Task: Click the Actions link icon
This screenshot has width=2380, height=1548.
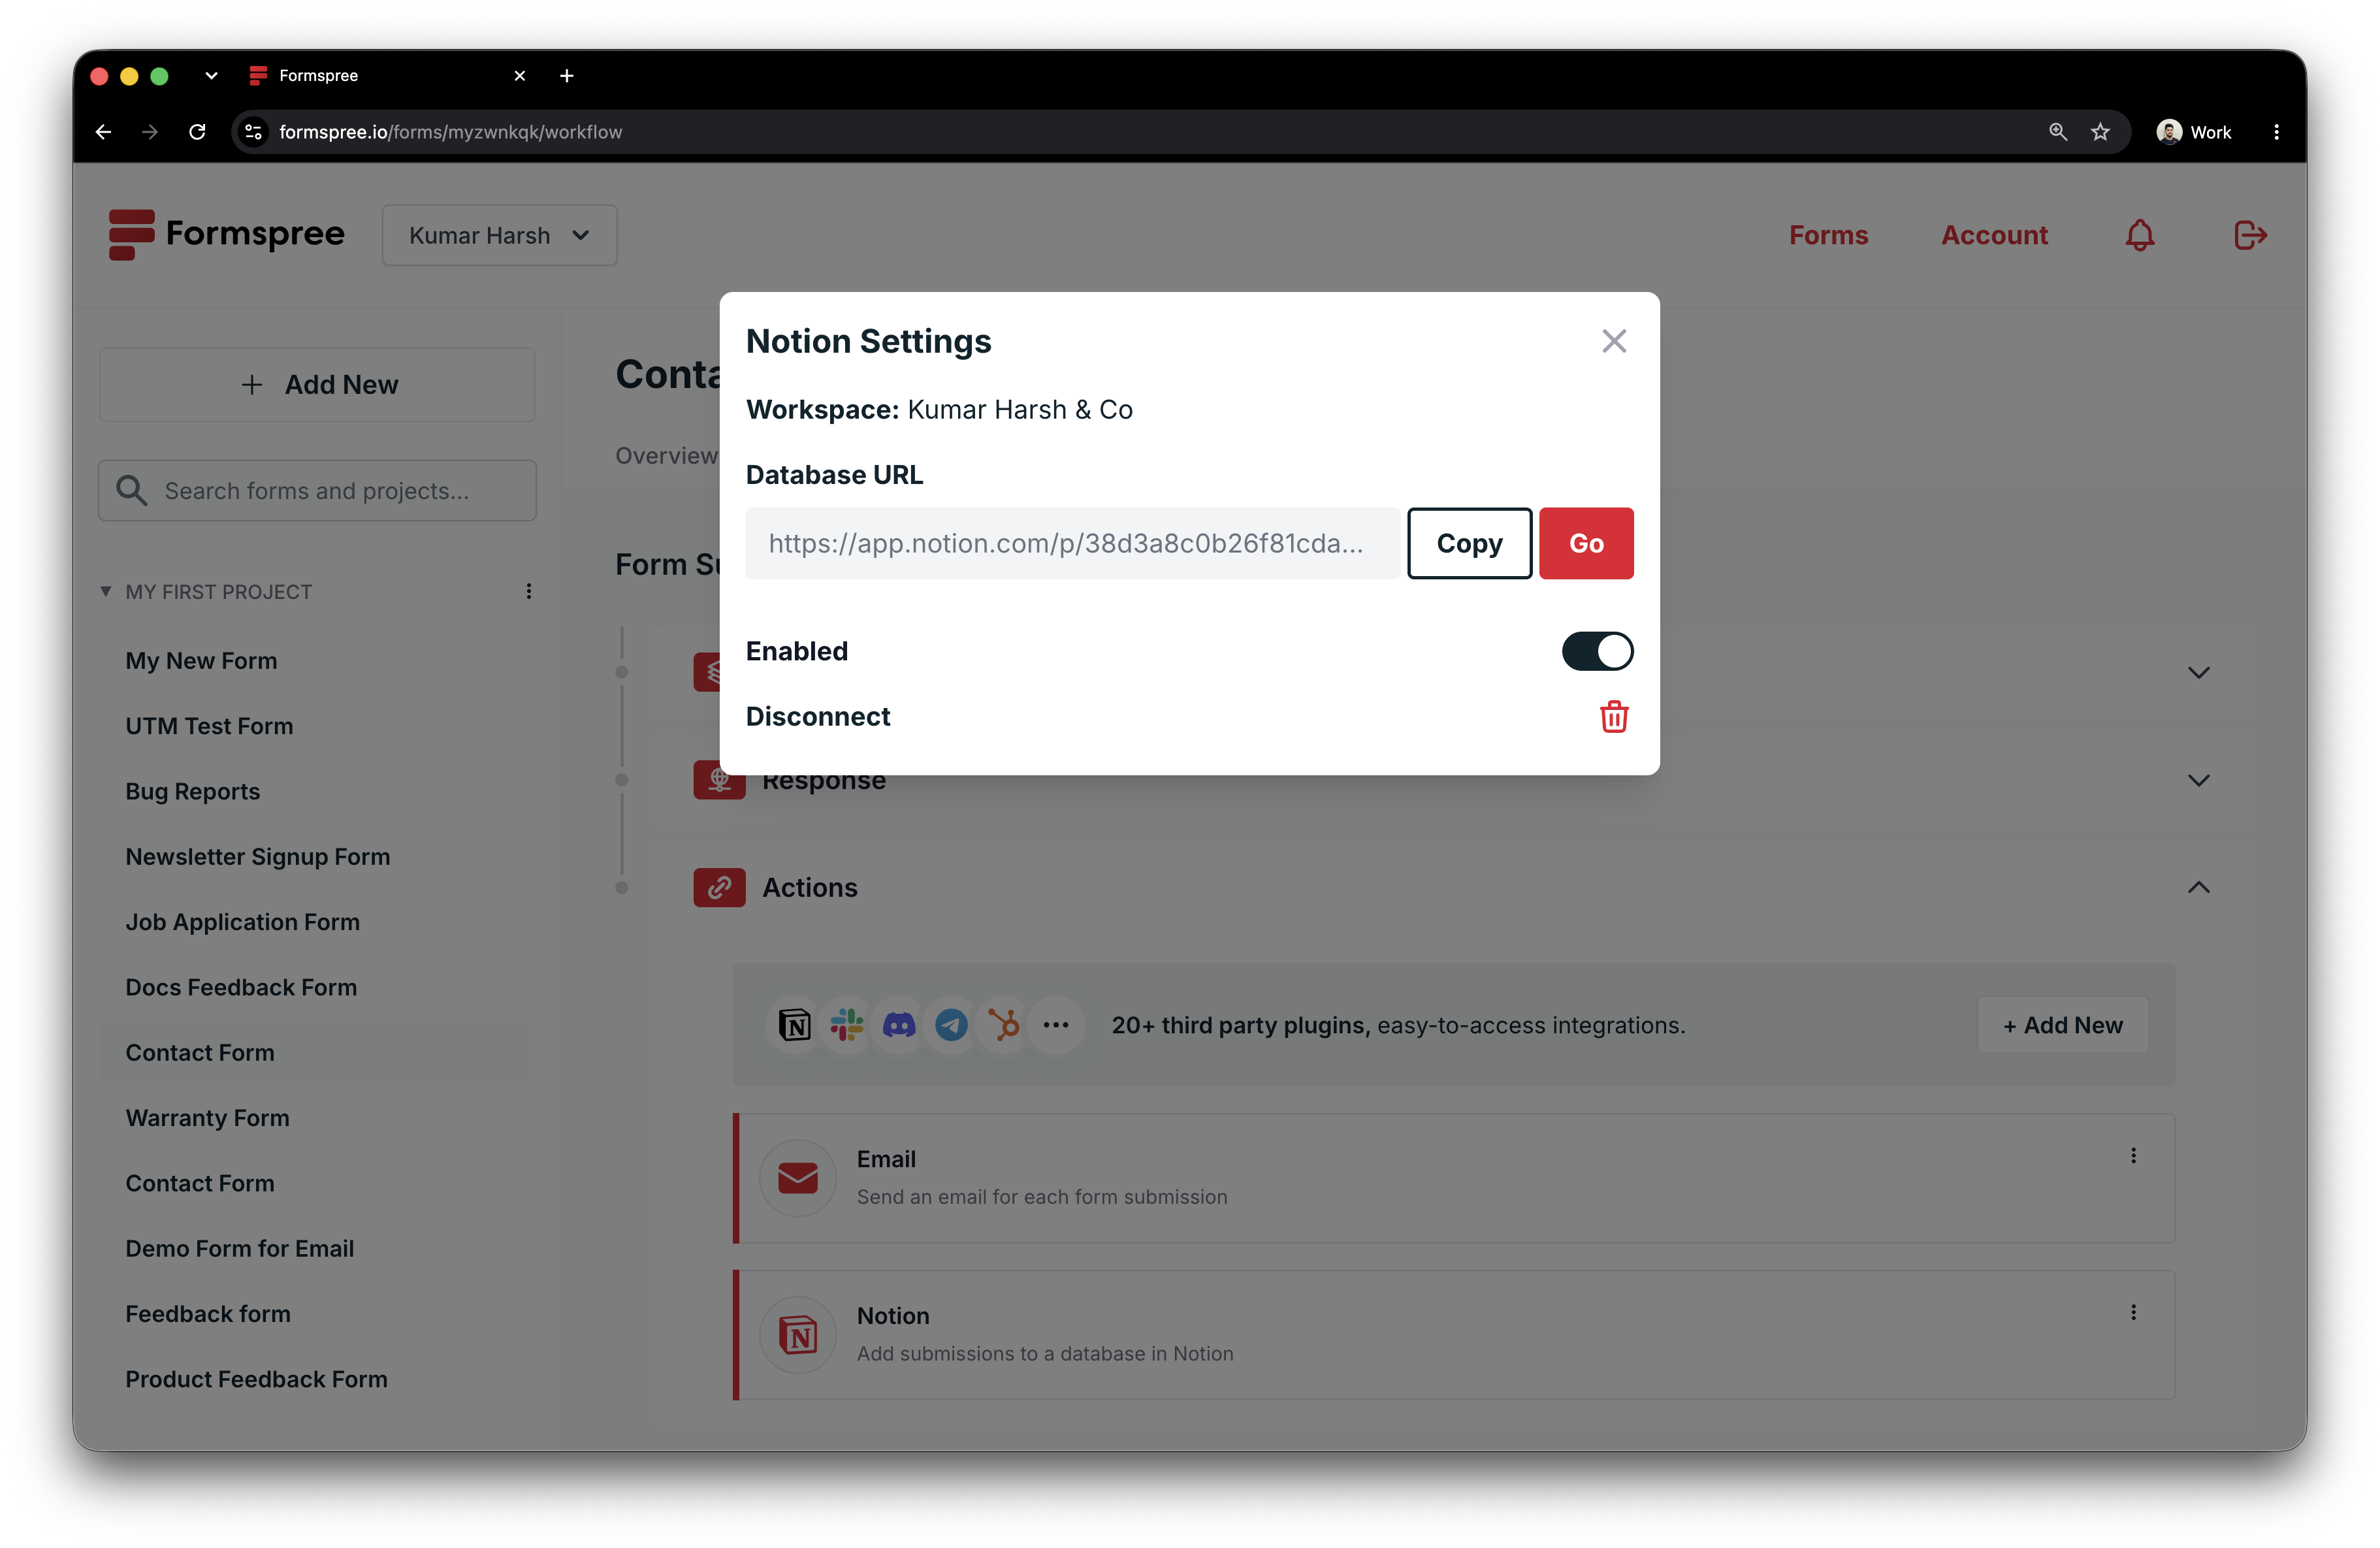Action: [719, 888]
